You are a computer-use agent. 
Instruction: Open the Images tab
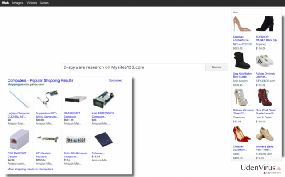click(18, 3)
